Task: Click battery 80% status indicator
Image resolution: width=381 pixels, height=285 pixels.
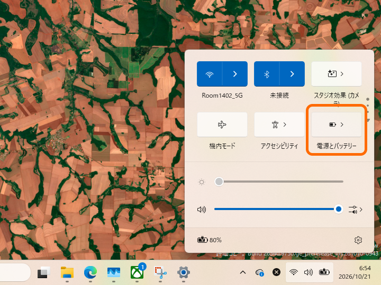Action: [209, 240]
